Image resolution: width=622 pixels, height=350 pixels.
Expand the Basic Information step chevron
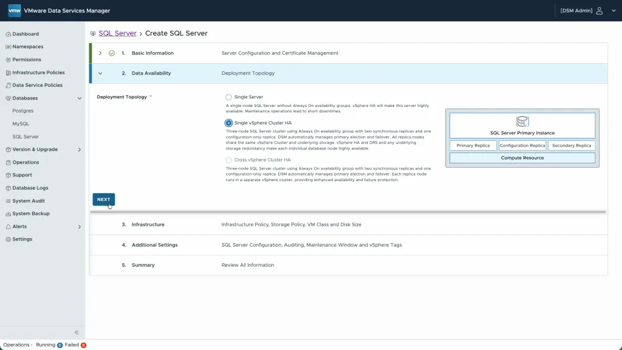coord(100,53)
